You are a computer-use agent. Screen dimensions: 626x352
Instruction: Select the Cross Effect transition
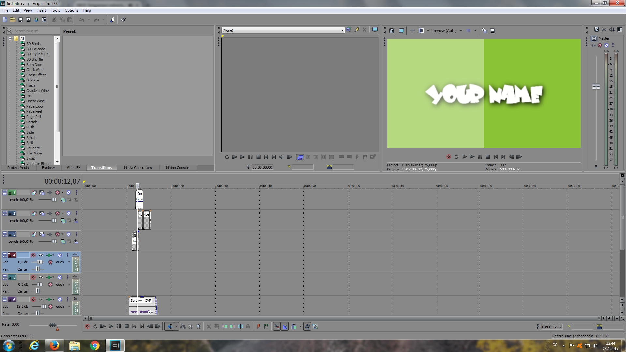[36, 75]
